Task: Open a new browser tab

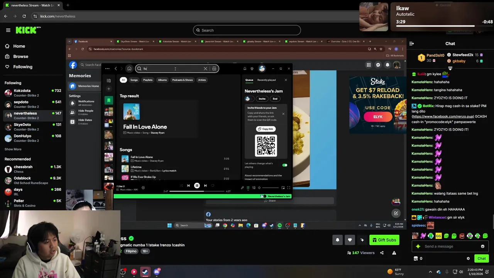Action: click(68, 5)
